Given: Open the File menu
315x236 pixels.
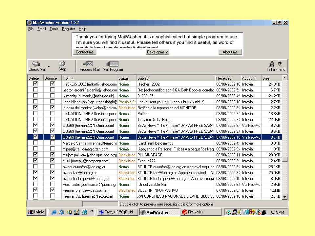Looking at the screenshot, I should tap(31, 29).
